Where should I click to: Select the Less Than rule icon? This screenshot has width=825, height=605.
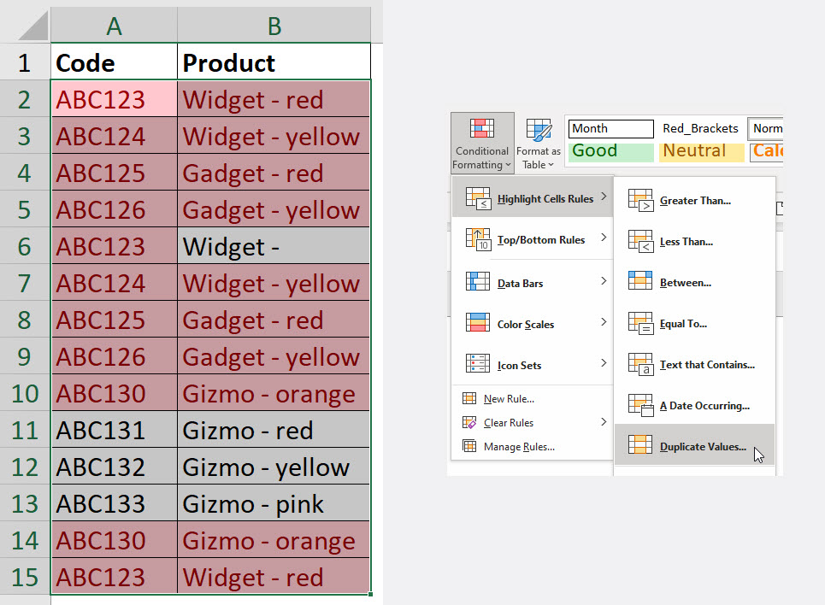(x=640, y=242)
